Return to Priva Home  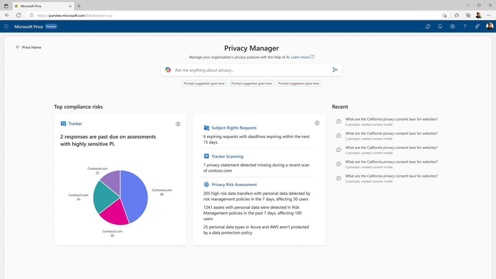coord(28,47)
